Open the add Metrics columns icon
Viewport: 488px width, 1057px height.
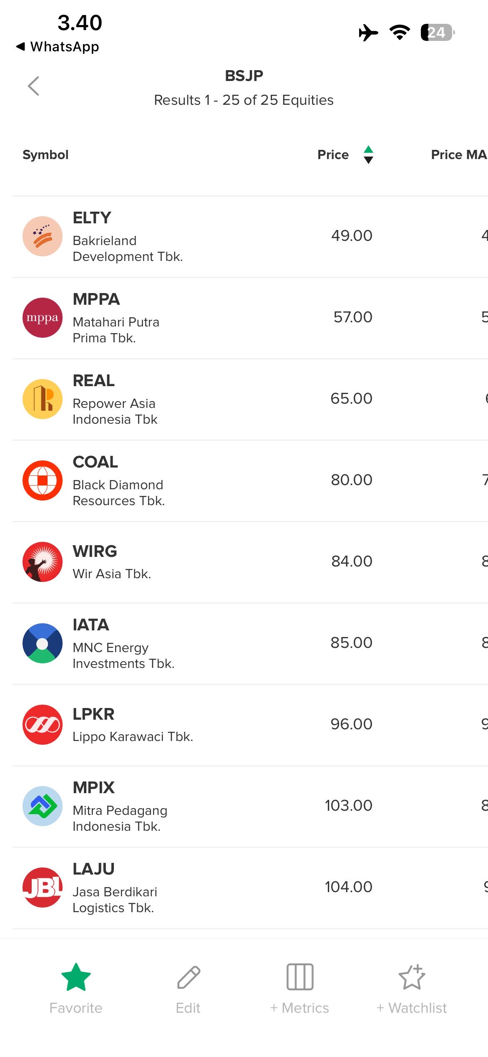[x=300, y=977]
